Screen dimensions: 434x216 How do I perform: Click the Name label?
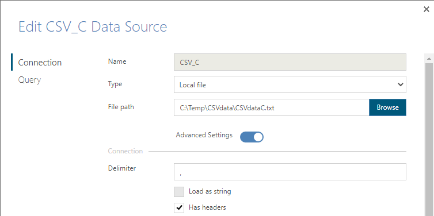tap(117, 61)
